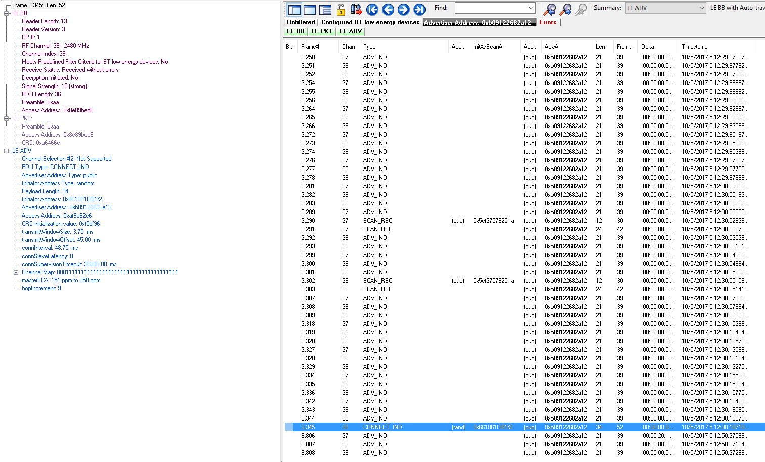The height and width of the screenshot is (462, 765).
Task: Jump to first frame arrow icon
Action: 372,9
